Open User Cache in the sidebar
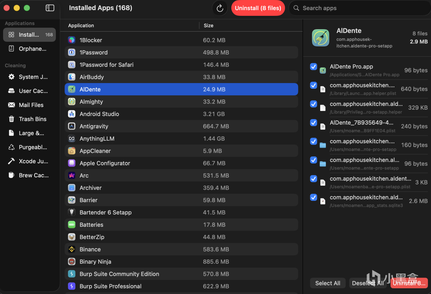Viewport: 431px width, 294px height. point(33,91)
